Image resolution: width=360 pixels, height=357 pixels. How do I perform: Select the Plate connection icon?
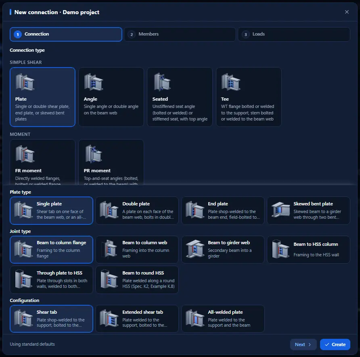tap(25, 82)
